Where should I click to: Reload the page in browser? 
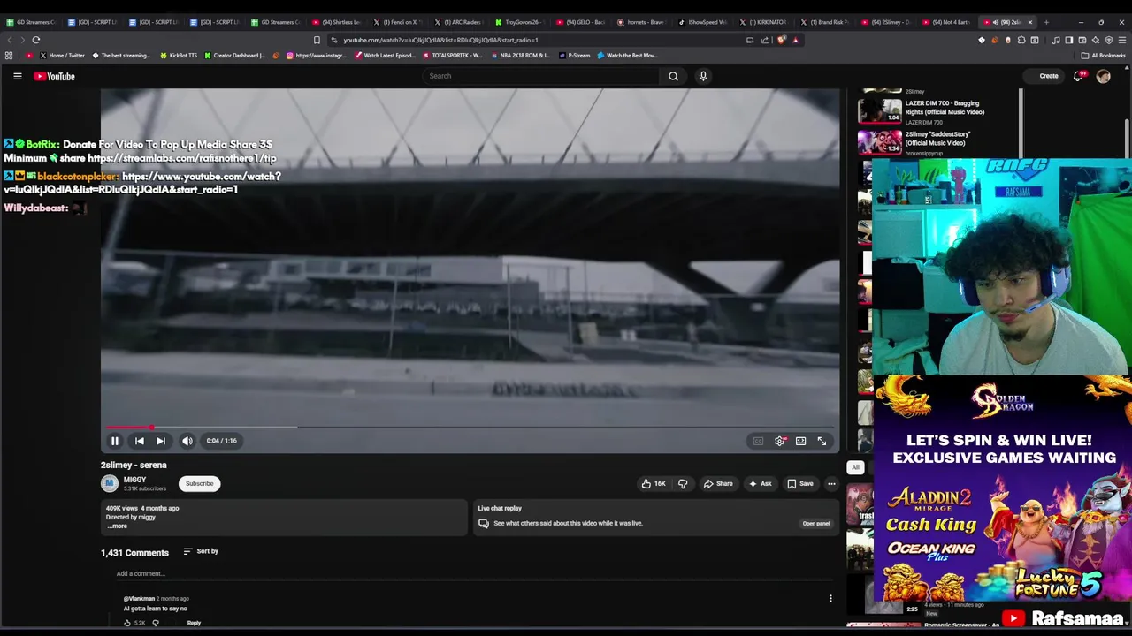[x=36, y=40]
